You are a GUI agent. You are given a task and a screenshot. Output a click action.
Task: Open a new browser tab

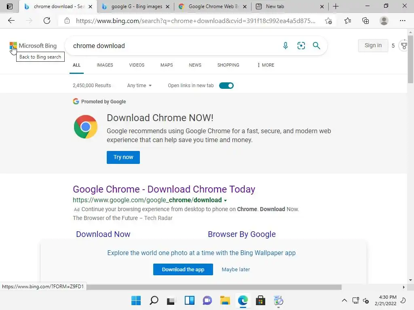pos(336,6)
